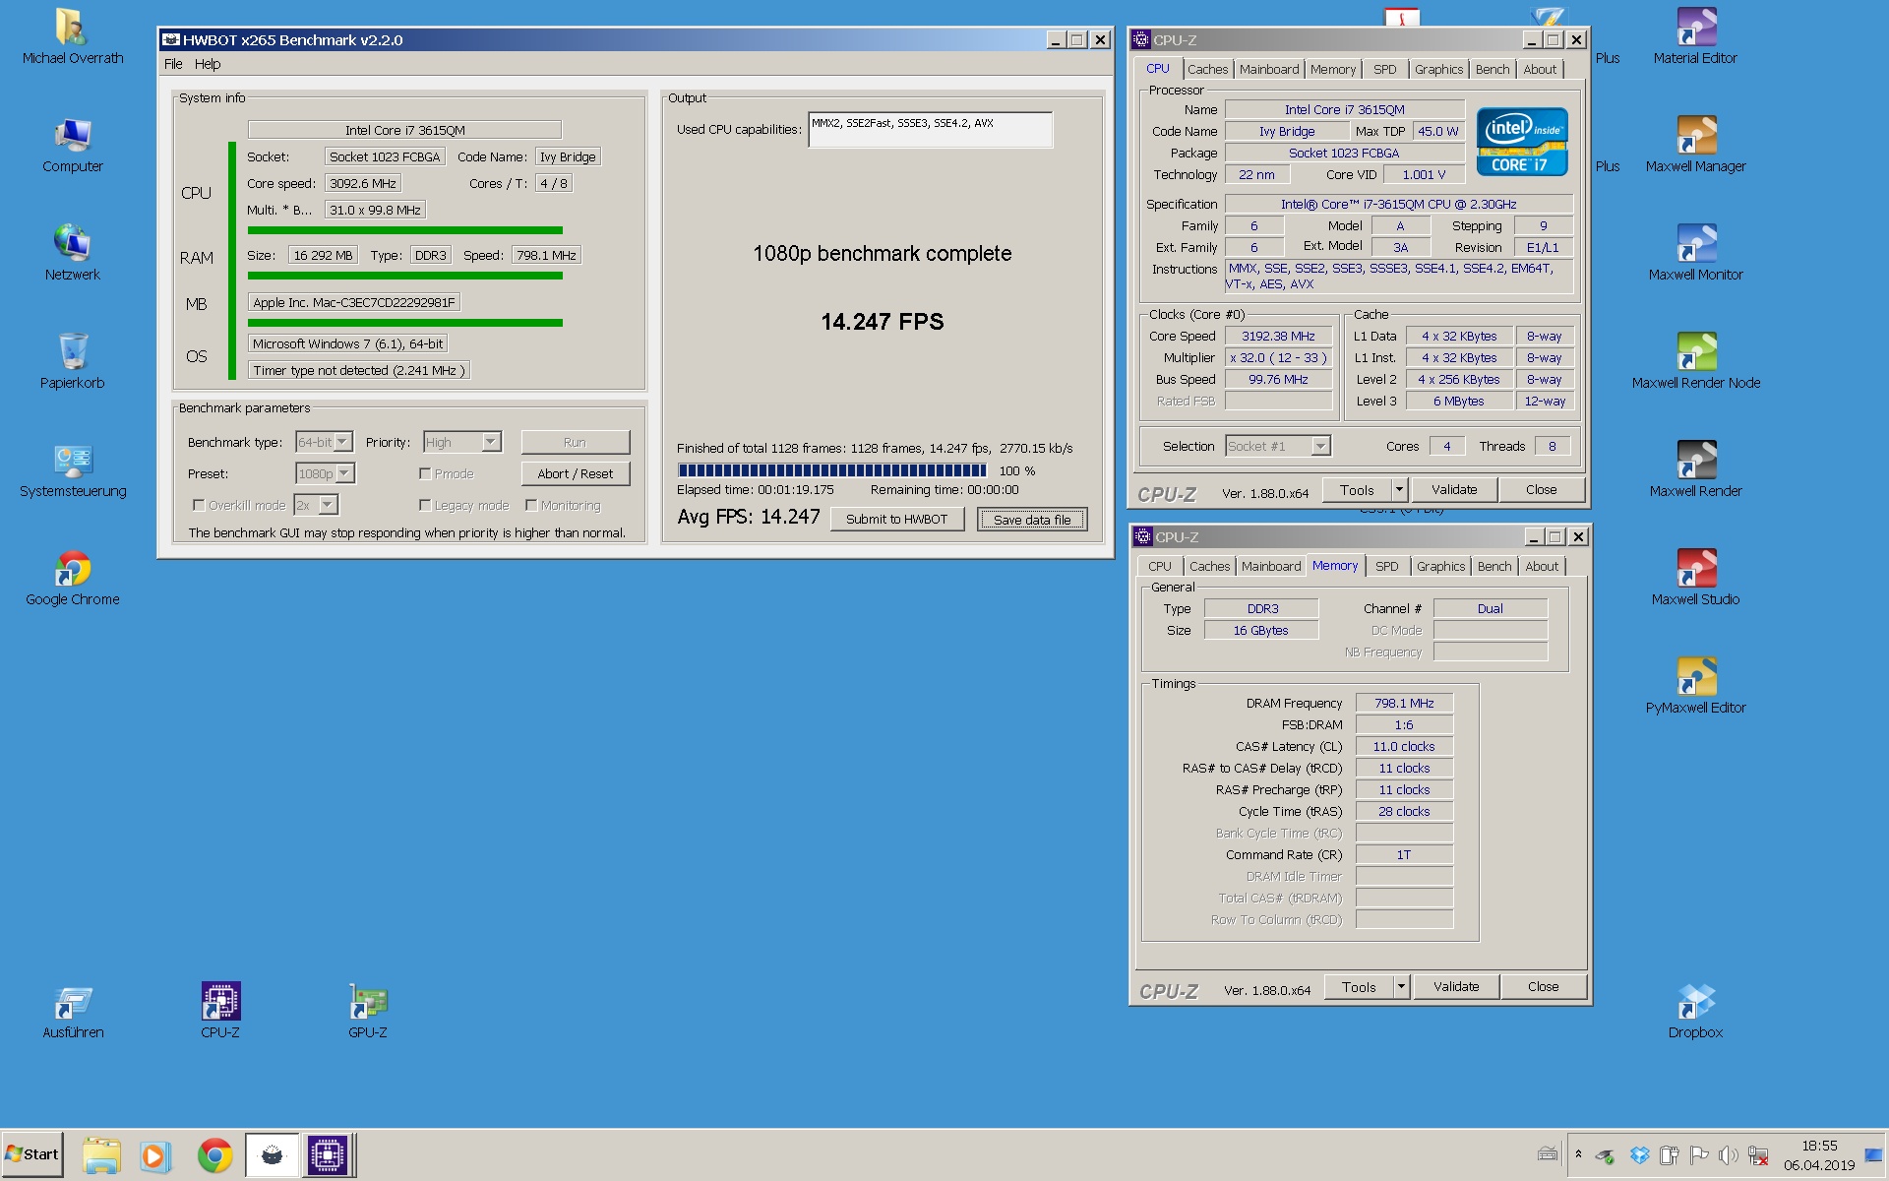
Task: Open Windows Explorer from the taskbar
Action: click(101, 1155)
